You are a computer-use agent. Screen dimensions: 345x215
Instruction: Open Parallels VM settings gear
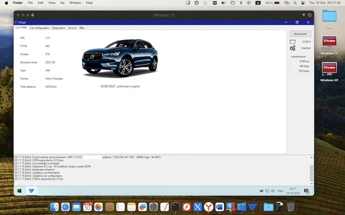click(309, 15)
